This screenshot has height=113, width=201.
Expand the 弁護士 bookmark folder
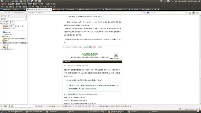[2, 36]
